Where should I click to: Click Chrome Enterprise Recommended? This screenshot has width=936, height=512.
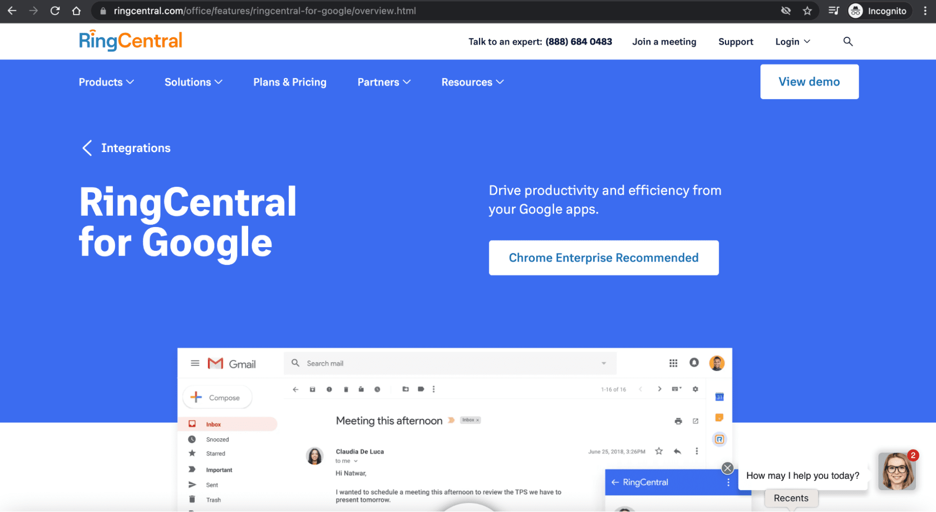pyautogui.click(x=603, y=257)
